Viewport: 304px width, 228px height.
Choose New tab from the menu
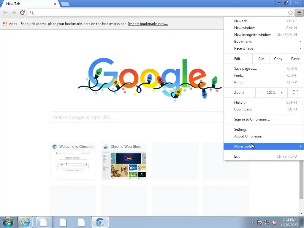pos(264,21)
